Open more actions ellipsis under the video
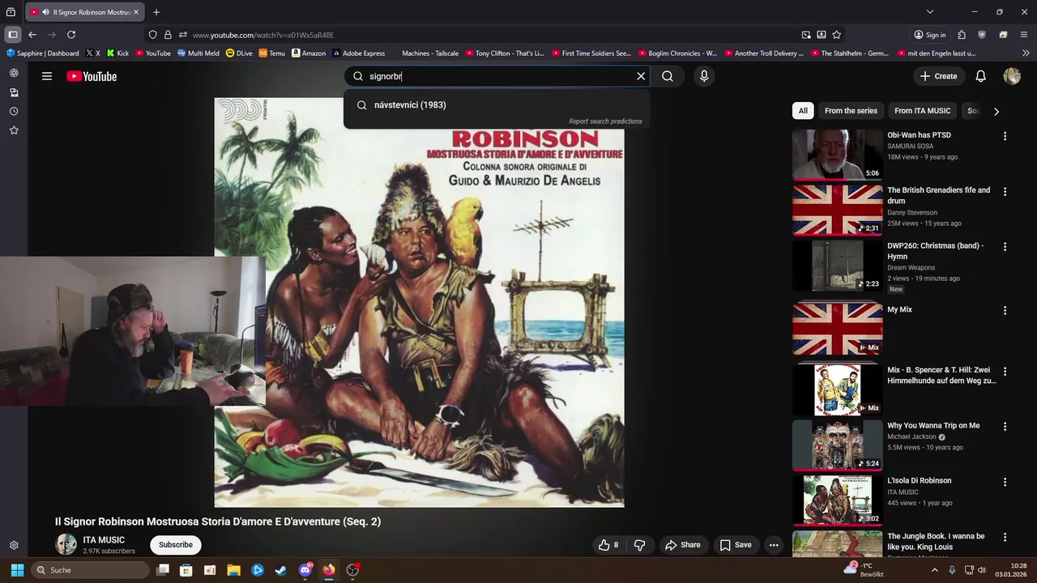This screenshot has height=583, width=1037. point(774,545)
